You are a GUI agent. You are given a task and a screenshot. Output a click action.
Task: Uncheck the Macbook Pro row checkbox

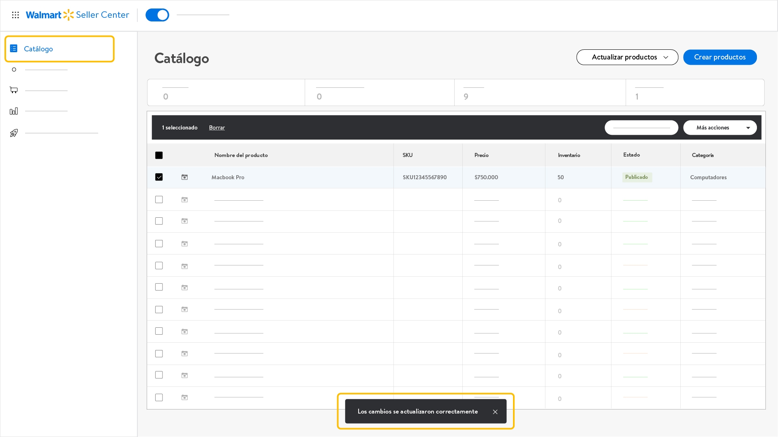[159, 177]
